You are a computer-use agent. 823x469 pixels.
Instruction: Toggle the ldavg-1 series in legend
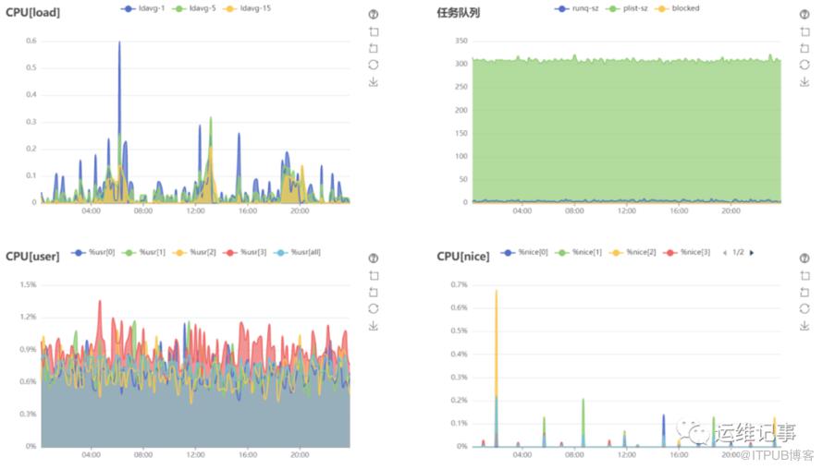[142, 8]
